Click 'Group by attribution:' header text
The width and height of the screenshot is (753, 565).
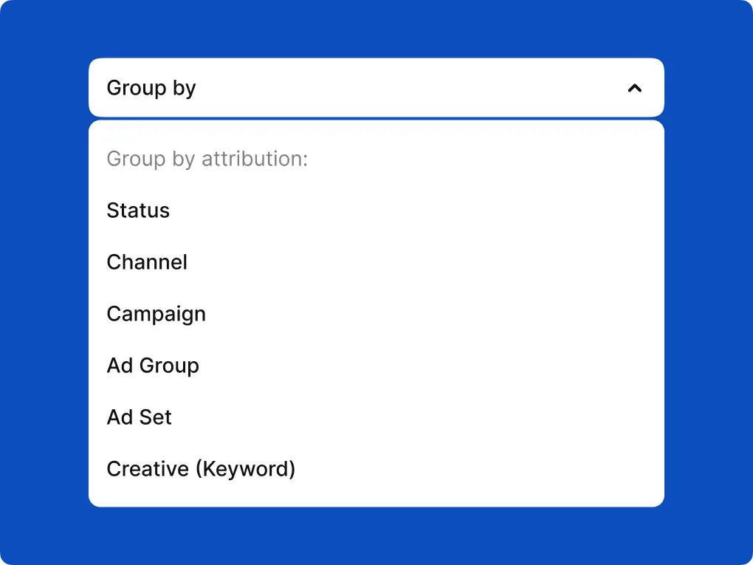tap(207, 159)
